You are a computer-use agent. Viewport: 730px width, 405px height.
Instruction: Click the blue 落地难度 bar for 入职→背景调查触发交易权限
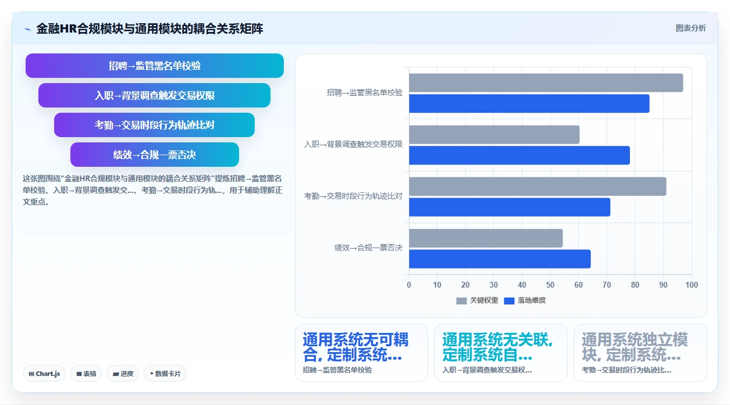coord(519,155)
